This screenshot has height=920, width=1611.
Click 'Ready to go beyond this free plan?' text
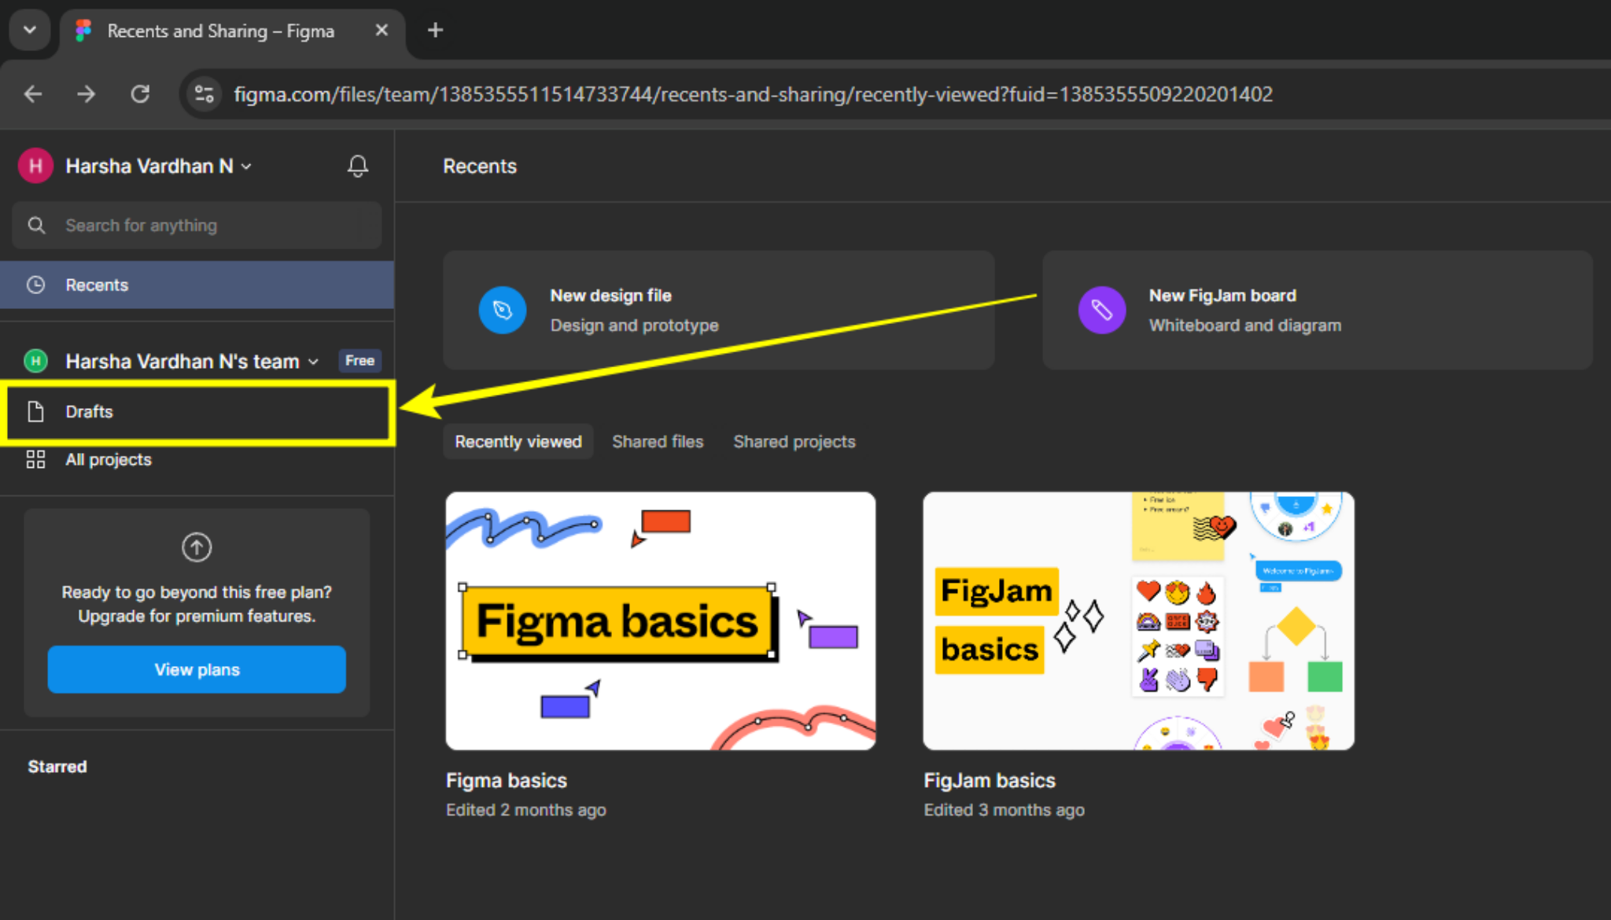coord(197,592)
